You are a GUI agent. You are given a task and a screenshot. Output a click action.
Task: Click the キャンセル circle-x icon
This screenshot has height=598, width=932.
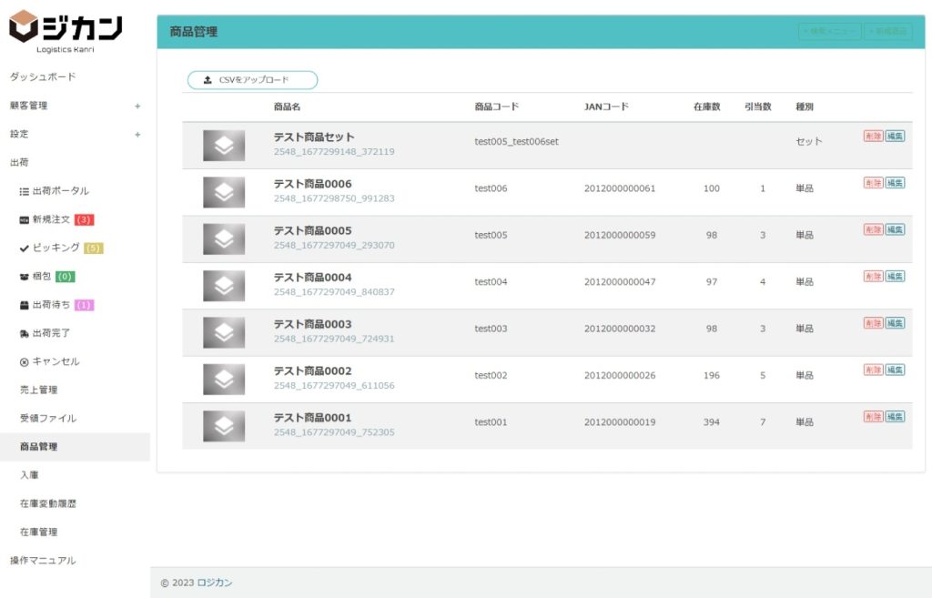click(x=25, y=361)
